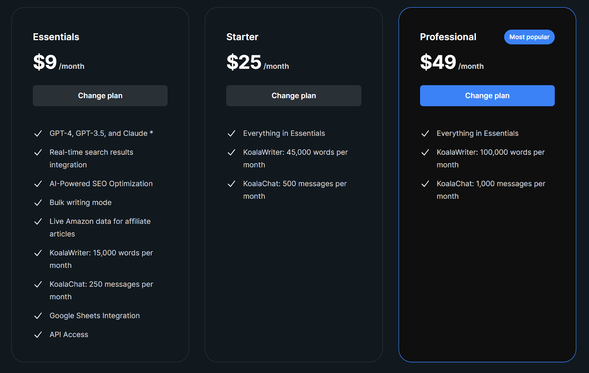Click Everything in Essentials under Starter
Screen dimensions: 589x373
coord(284,133)
